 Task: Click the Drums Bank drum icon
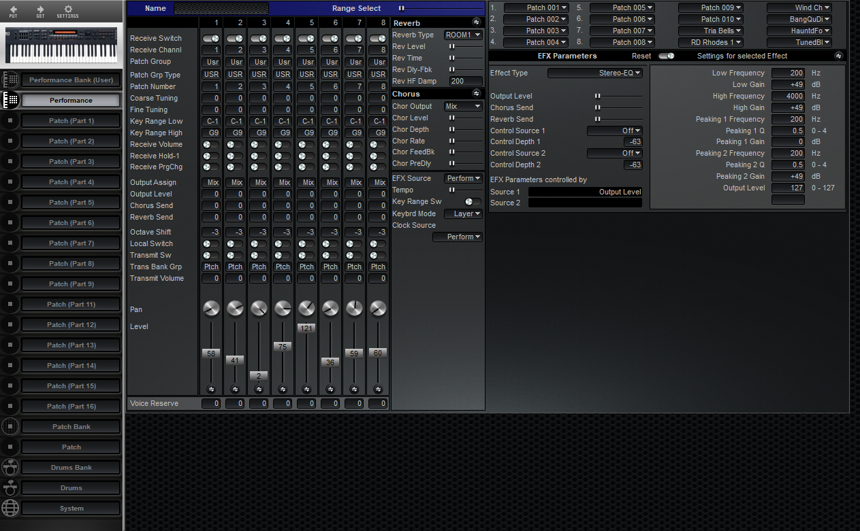(x=10, y=467)
